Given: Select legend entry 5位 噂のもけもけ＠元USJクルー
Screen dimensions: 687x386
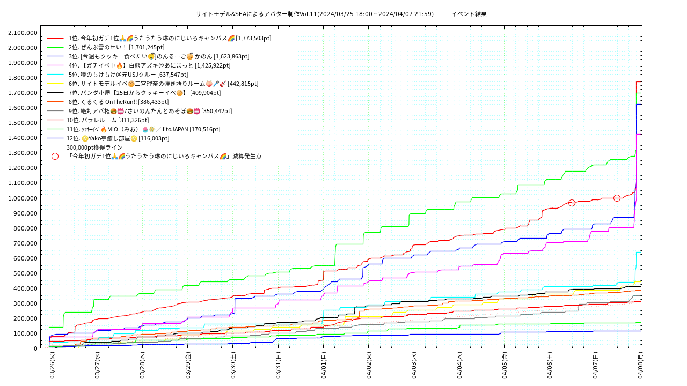Looking at the screenshot, I should 128,75.
